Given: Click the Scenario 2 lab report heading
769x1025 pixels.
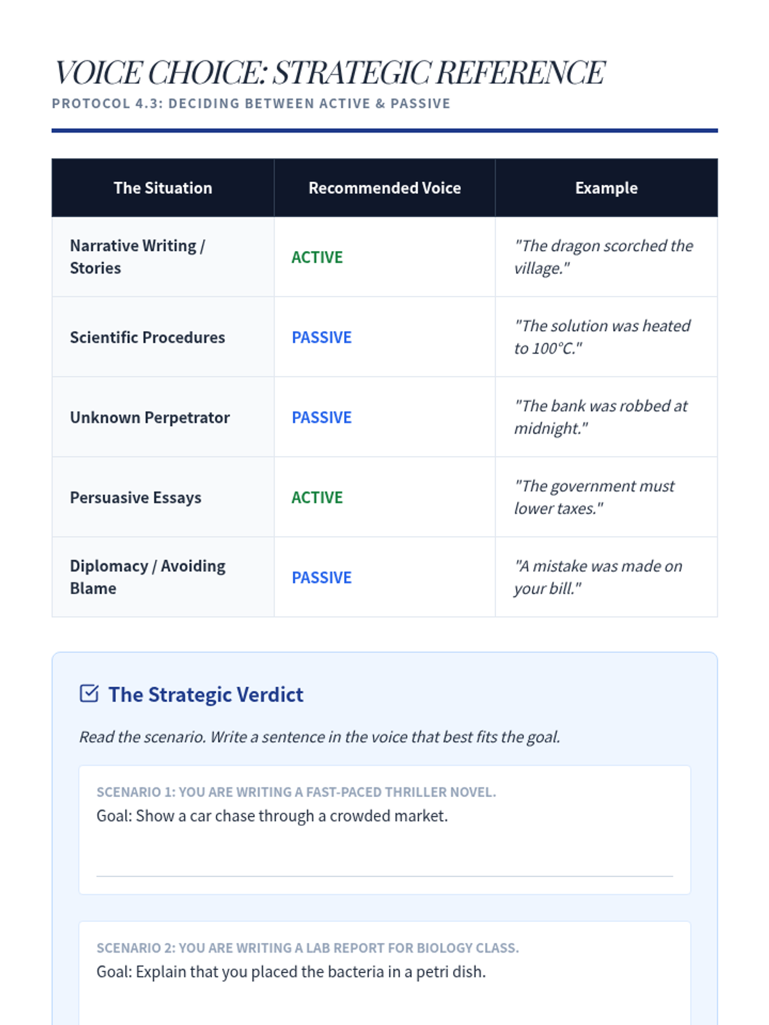Looking at the screenshot, I should pyautogui.click(x=308, y=947).
